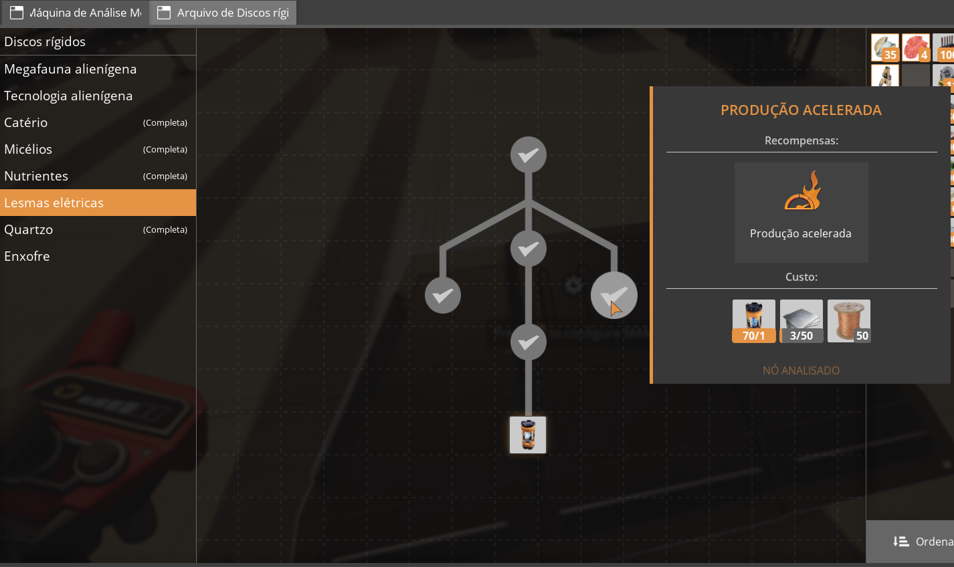Click the left branch checkmark node
954x567 pixels.
(x=443, y=296)
